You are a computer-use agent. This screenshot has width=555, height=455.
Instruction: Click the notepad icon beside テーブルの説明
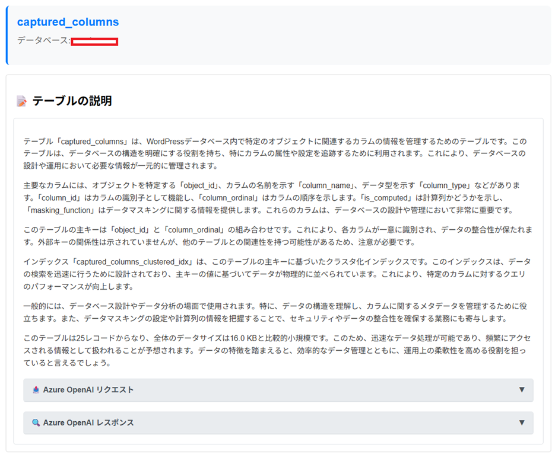[21, 101]
